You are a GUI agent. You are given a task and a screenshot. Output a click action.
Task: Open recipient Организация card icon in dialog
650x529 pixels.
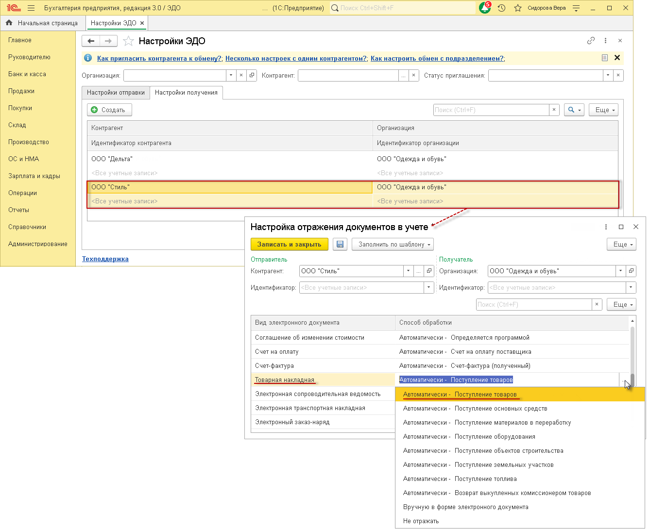pos(631,271)
